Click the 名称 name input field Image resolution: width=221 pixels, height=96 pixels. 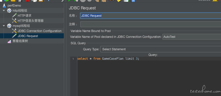151,16
